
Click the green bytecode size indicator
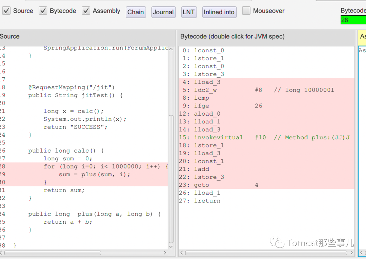coord(353,20)
